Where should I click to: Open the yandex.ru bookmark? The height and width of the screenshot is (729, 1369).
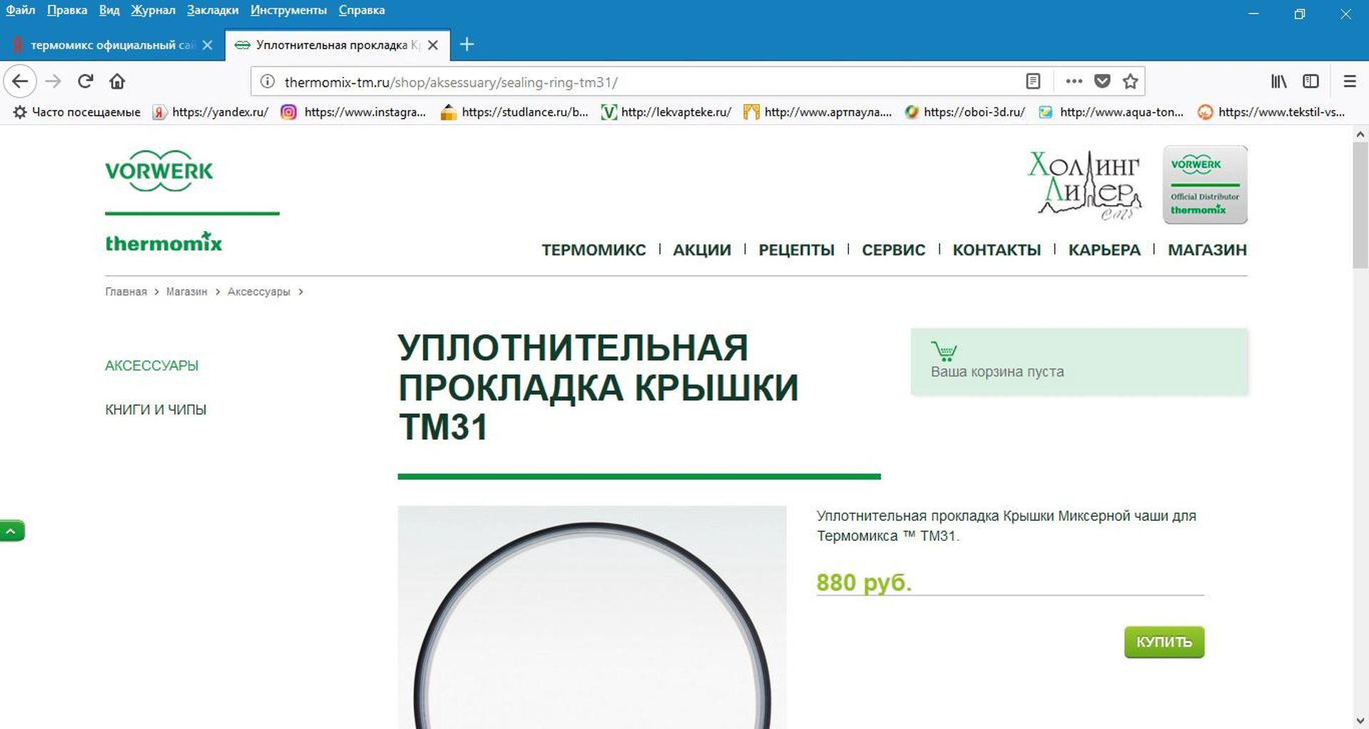click(211, 112)
